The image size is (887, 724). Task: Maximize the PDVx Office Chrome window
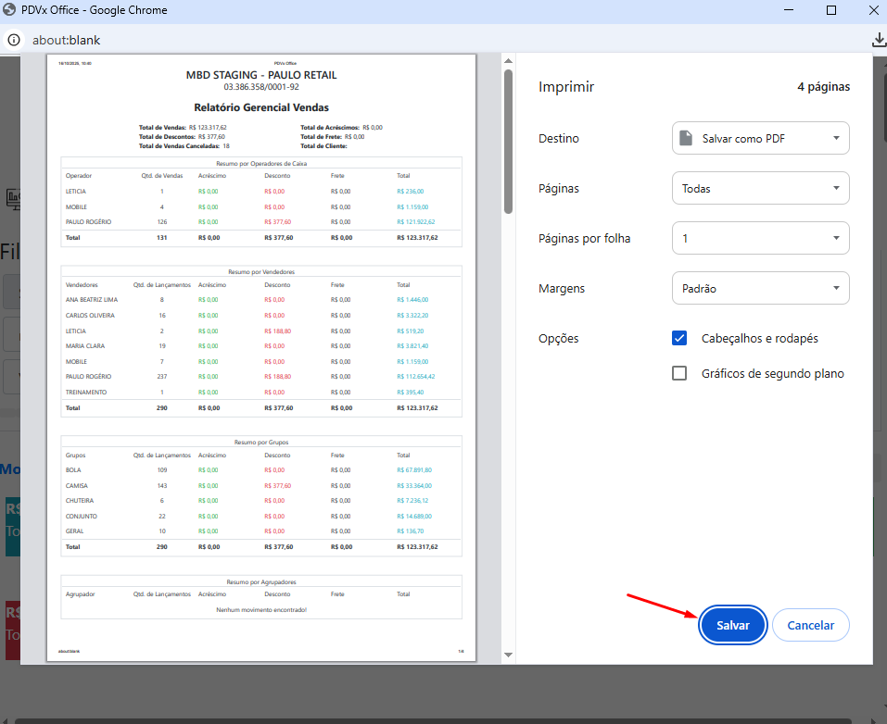[x=831, y=10]
